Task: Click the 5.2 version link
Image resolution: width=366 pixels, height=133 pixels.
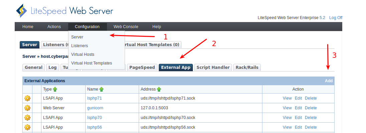Action: pos(322,17)
